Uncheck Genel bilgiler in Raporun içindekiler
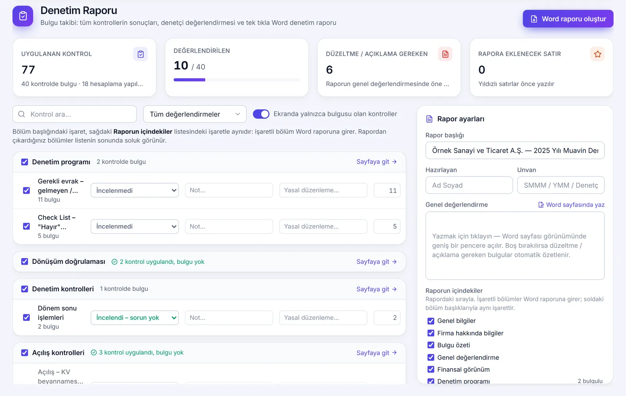This screenshot has width=626, height=396. [431, 321]
